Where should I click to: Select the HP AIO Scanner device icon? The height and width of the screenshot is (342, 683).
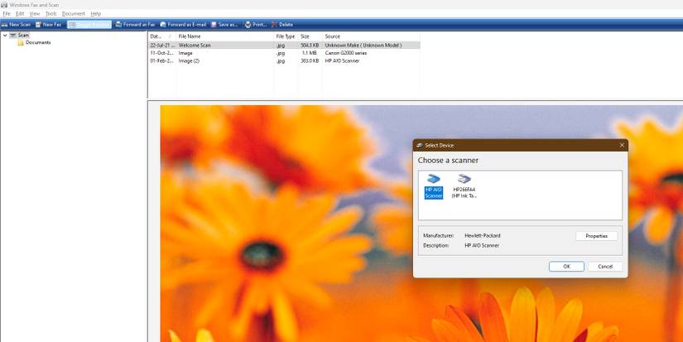pos(434,186)
